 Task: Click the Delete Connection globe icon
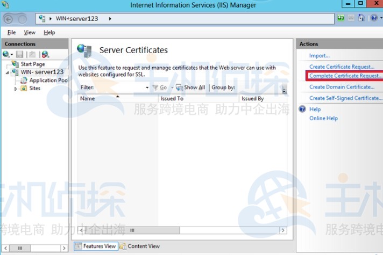coord(45,54)
